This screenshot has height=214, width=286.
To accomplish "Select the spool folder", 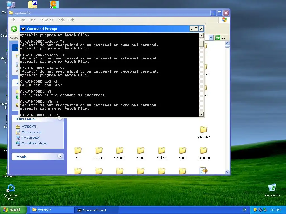I will [x=183, y=153].
